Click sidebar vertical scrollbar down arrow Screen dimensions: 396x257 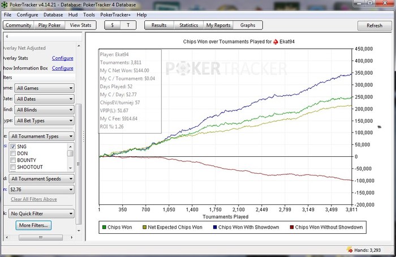point(79,230)
